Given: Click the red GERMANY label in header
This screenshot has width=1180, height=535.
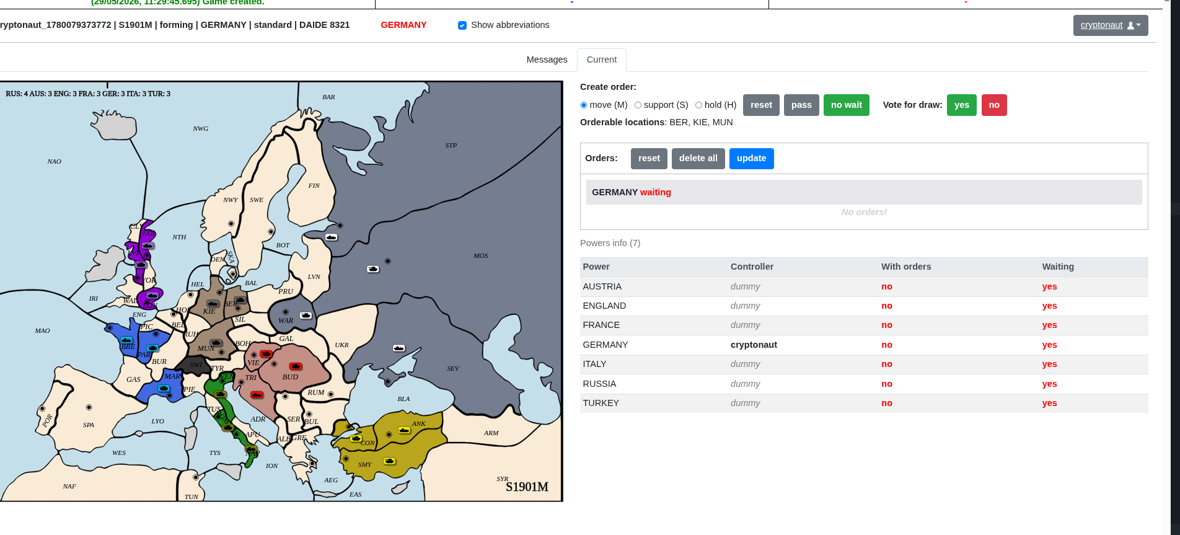Looking at the screenshot, I should [x=403, y=25].
